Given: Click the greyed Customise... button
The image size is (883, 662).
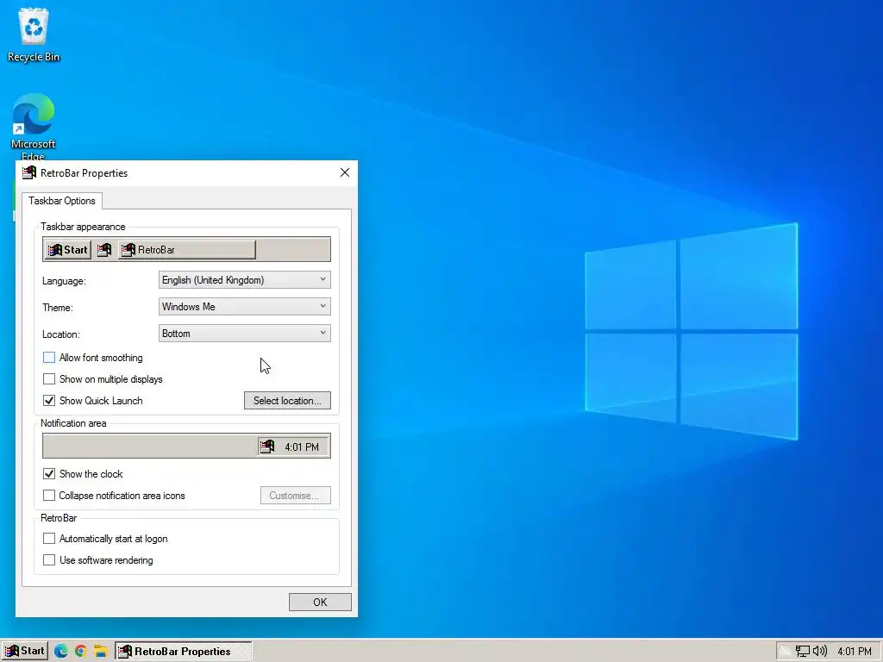Looking at the screenshot, I should click(x=295, y=496).
